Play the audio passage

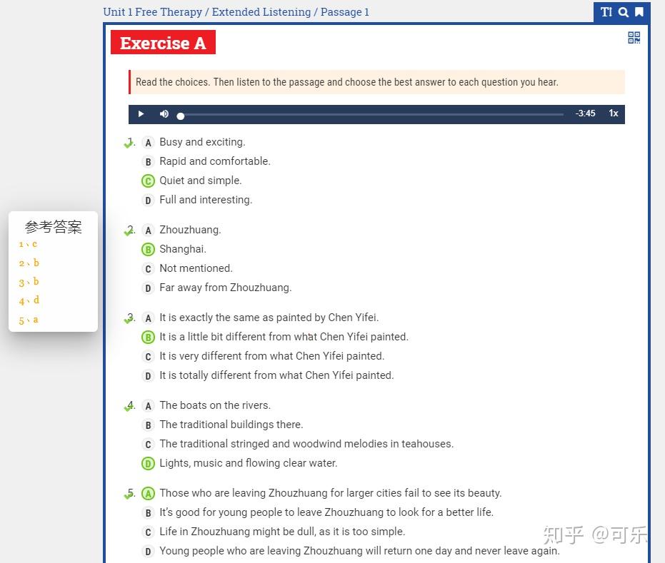coord(141,113)
